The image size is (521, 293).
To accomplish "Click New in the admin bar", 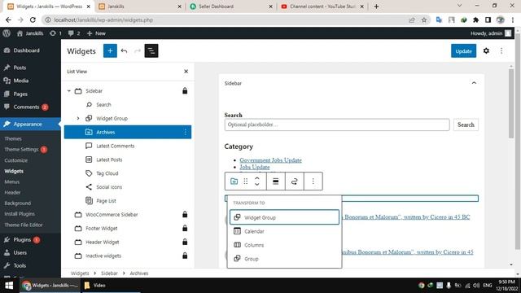I will (96, 33).
